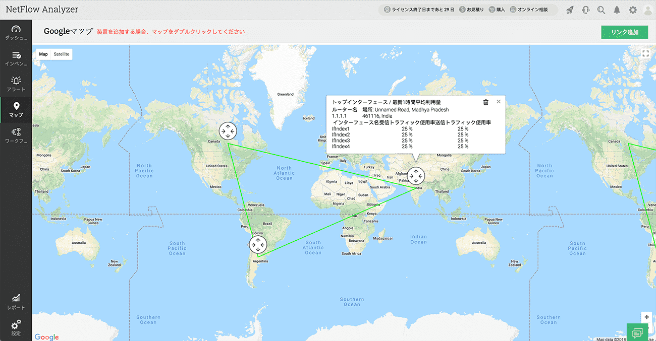The width and height of the screenshot is (656, 341).
Task: Switch to the Map tab
Action: 43,54
